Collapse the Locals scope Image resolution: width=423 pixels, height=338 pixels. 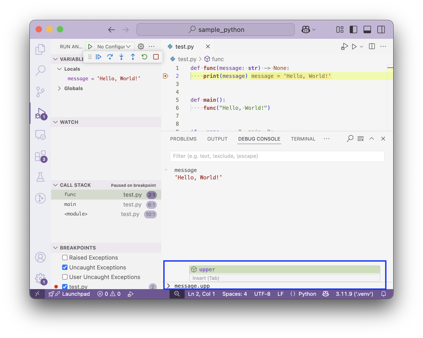click(60, 69)
